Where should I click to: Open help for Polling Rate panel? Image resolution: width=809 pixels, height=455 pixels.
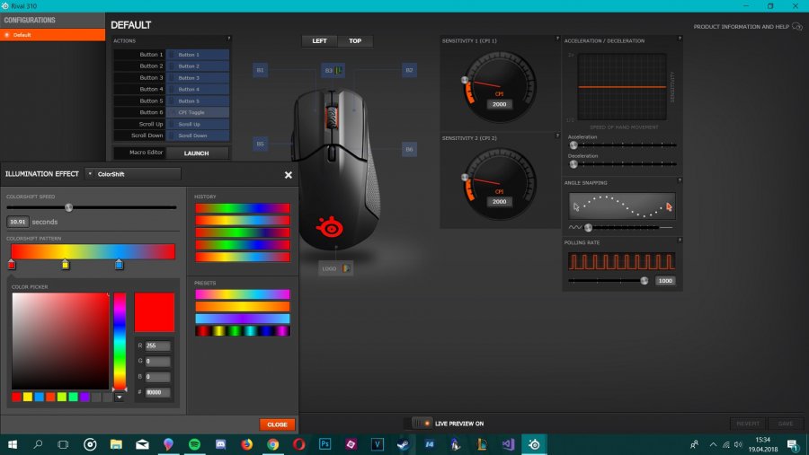pyautogui.click(x=680, y=241)
